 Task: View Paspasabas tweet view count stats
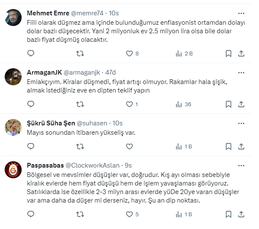point(179,215)
